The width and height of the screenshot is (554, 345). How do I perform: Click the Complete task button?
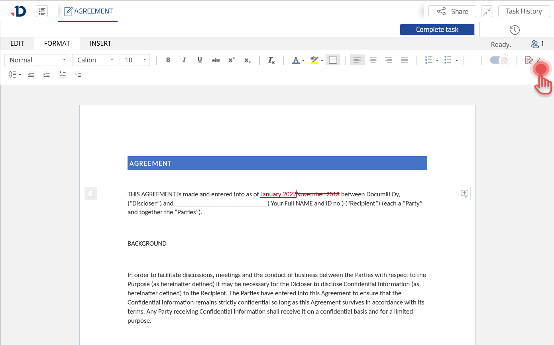[437, 29]
